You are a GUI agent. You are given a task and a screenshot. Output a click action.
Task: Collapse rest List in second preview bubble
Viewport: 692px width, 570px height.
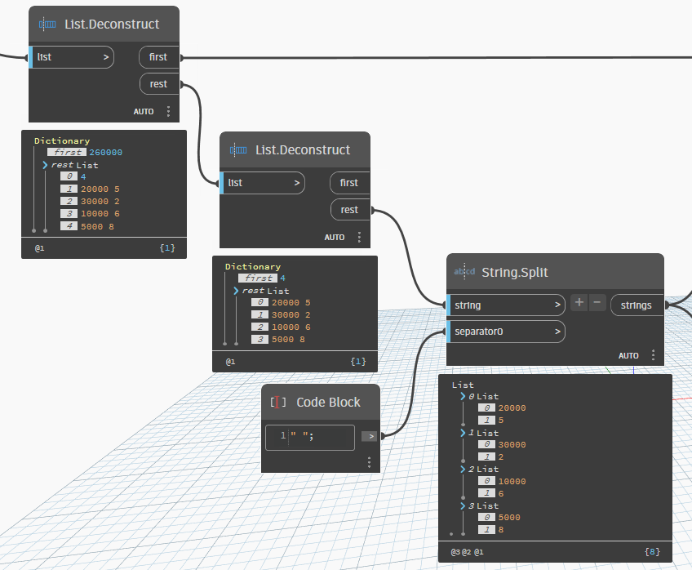[x=236, y=291]
